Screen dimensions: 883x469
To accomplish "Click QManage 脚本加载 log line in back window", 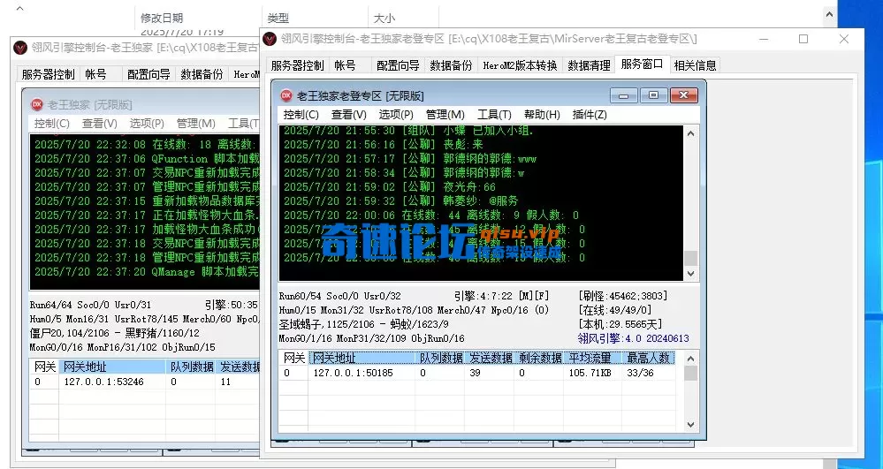I will pos(147,271).
